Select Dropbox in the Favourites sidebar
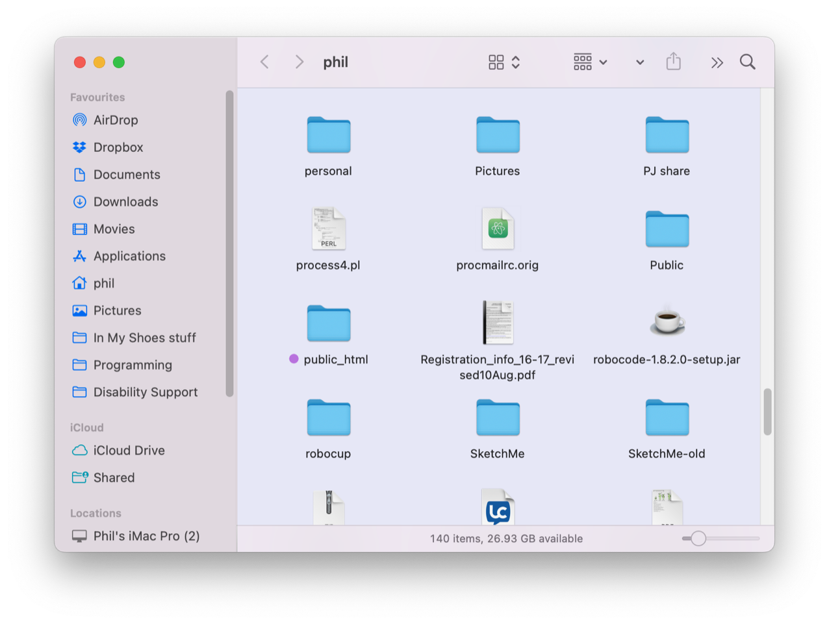The width and height of the screenshot is (829, 624). [118, 147]
